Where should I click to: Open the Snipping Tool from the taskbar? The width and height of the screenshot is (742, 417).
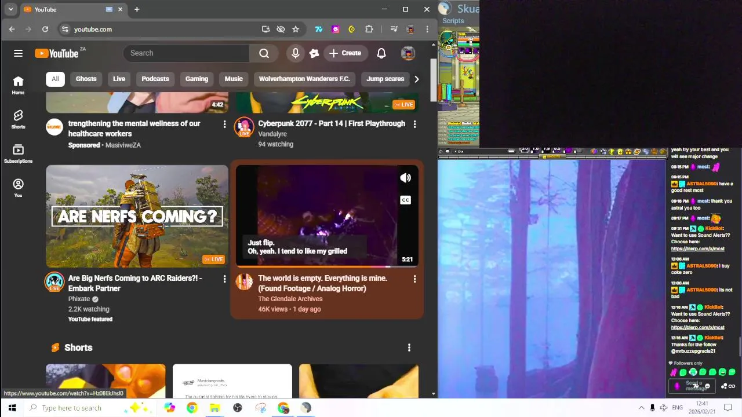tap(261, 408)
